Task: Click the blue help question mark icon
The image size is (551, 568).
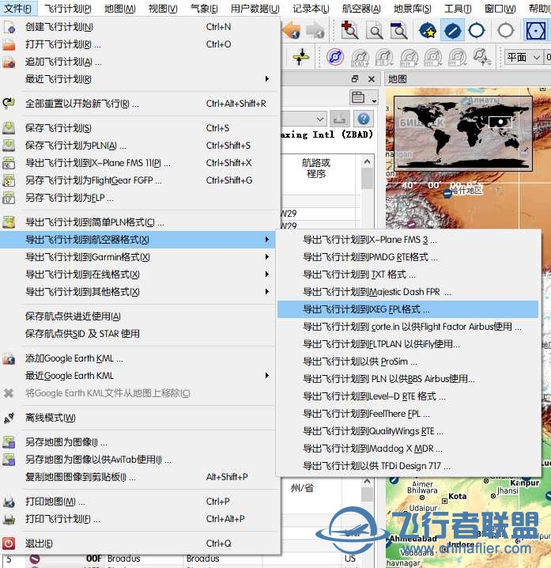Action: coord(364,119)
